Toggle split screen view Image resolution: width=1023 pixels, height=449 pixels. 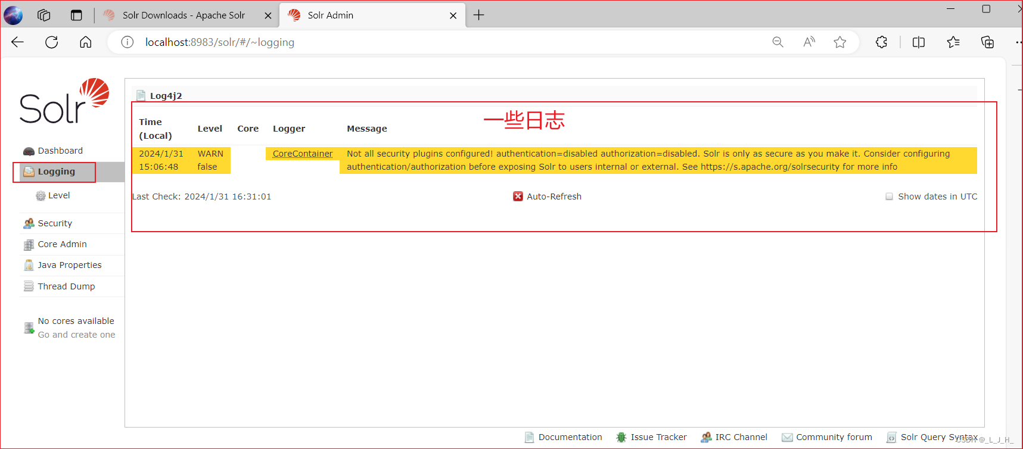[x=919, y=42]
